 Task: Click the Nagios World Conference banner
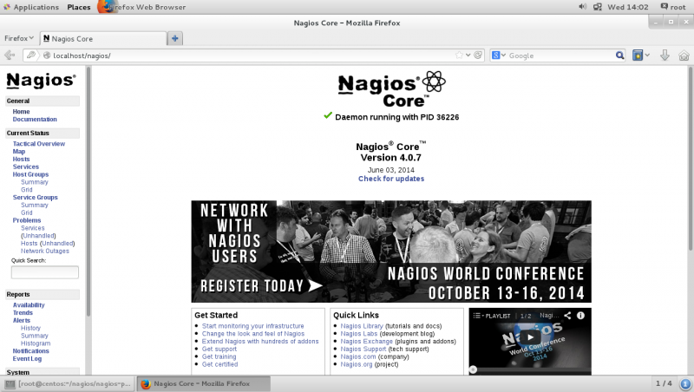[x=391, y=252]
